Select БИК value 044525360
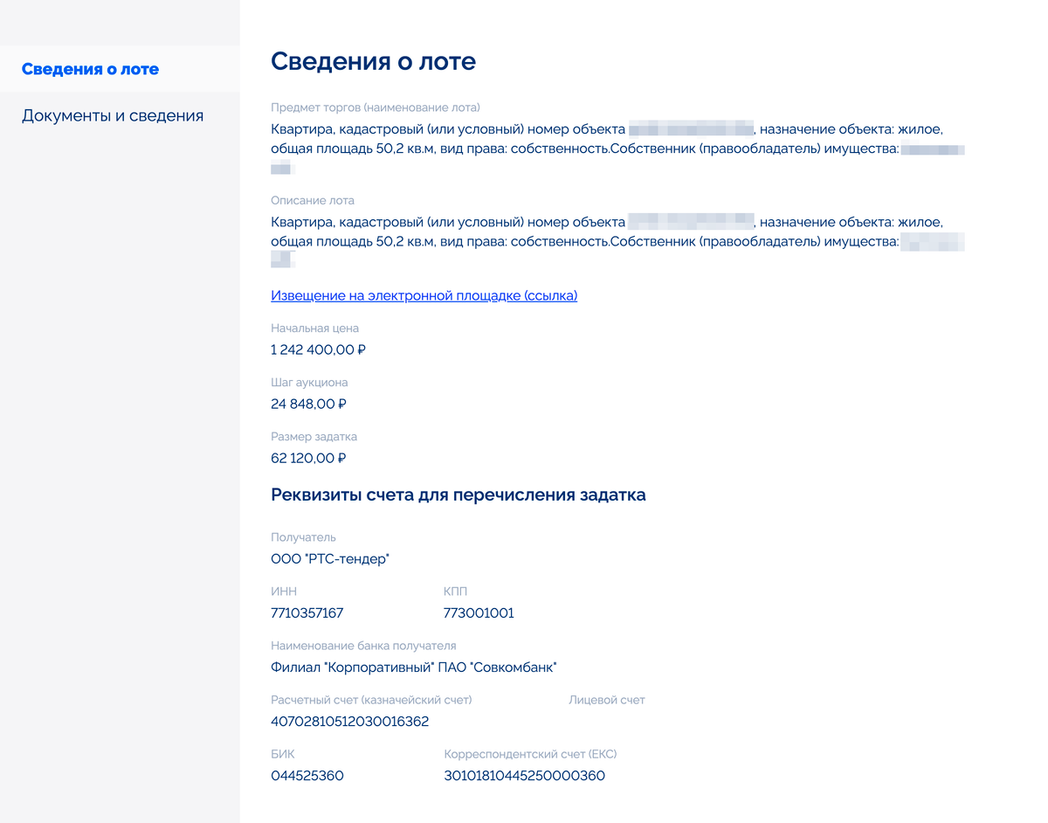The height and width of the screenshot is (823, 1048). pyautogui.click(x=307, y=776)
